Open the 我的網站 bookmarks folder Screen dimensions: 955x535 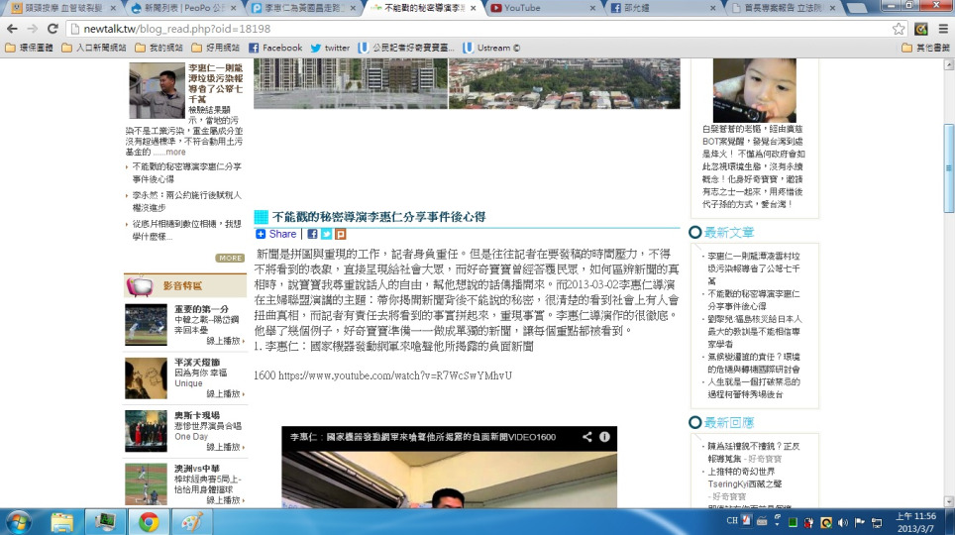[159, 48]
